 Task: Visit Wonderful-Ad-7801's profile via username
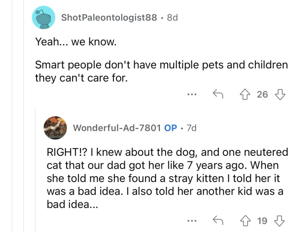tap(117, 128)
